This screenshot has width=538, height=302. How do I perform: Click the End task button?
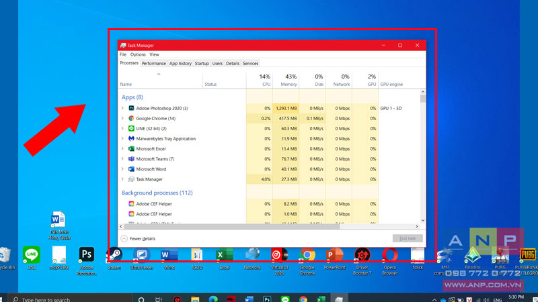(x=408, y=238)
